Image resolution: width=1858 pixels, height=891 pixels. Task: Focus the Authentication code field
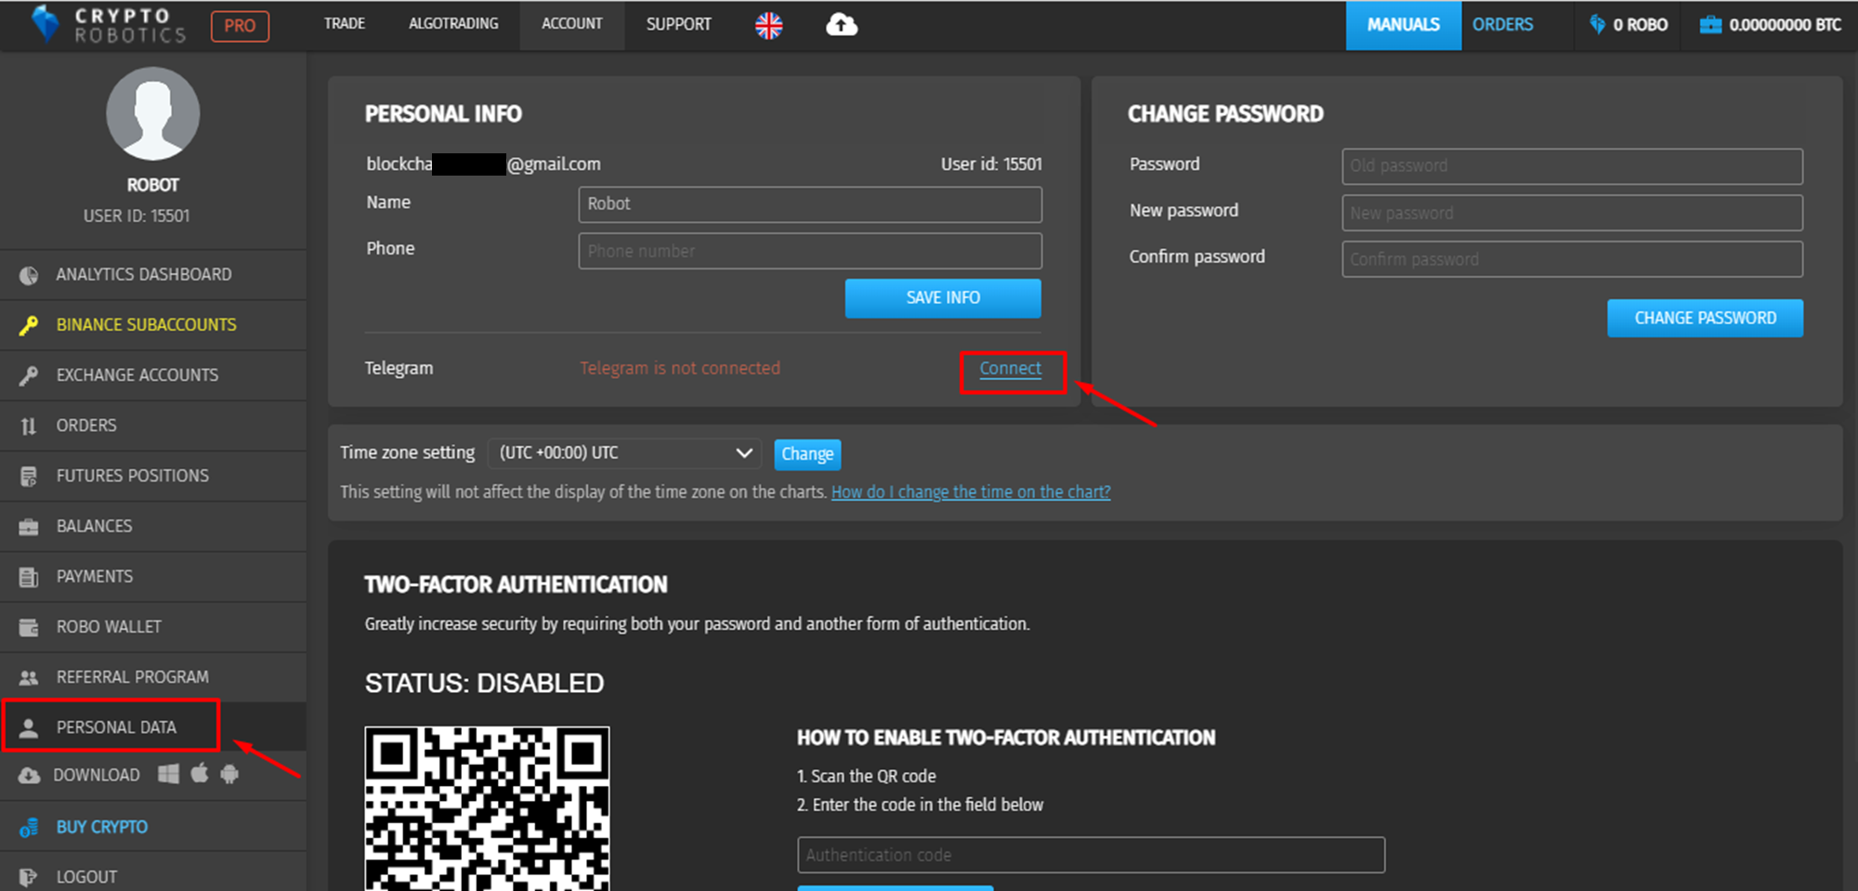(x=1091, y=855)
